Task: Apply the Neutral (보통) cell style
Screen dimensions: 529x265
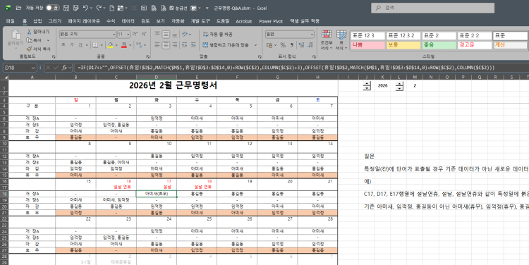Action: 403,45
